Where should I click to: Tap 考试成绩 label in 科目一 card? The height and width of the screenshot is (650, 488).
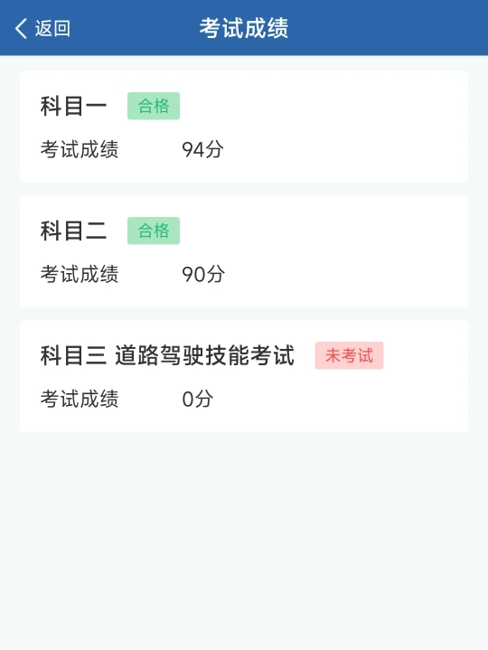(80, 149)
